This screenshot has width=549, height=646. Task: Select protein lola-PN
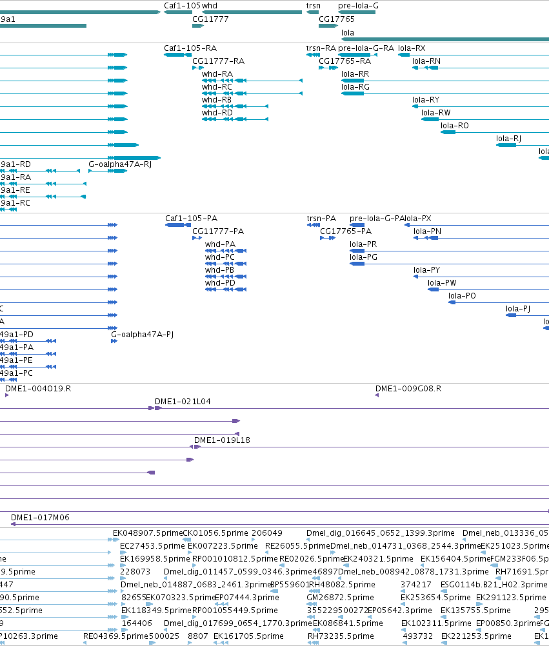pos(428,231)
